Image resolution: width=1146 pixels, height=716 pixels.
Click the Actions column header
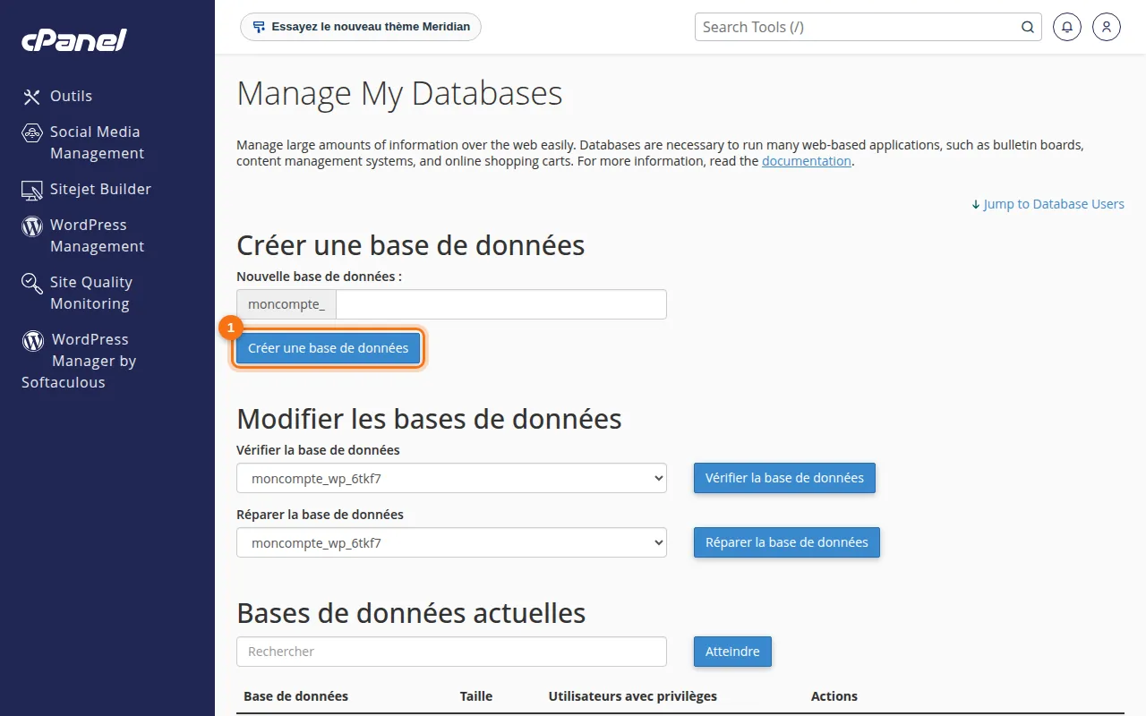[834, 696]
